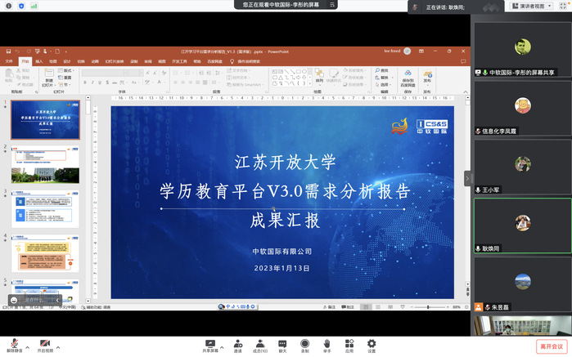Collapse participant sidebar with arrow handle
The height and width of the screenshot is (357, 572).
pyautogui.click(x=467, y=178)
